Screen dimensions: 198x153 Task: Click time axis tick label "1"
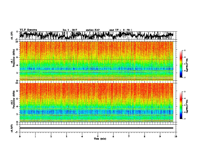35,136
